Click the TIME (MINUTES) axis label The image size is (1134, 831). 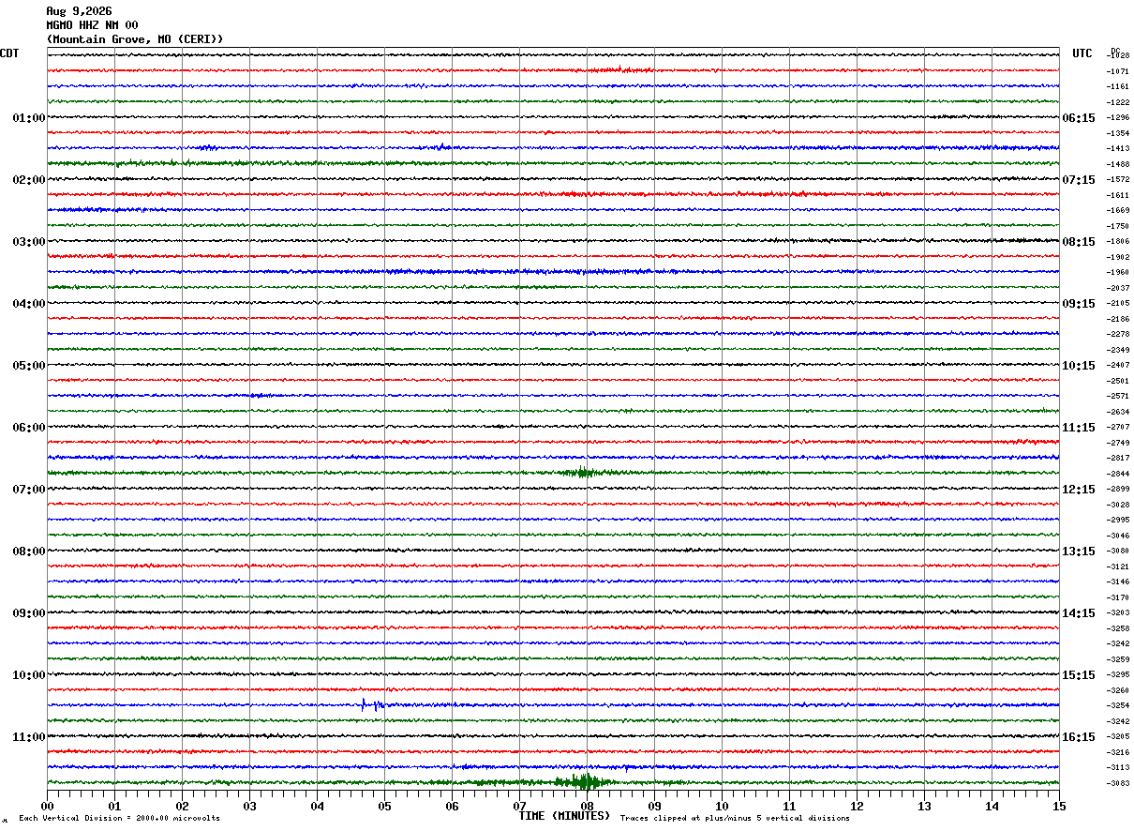click(564, 816)
